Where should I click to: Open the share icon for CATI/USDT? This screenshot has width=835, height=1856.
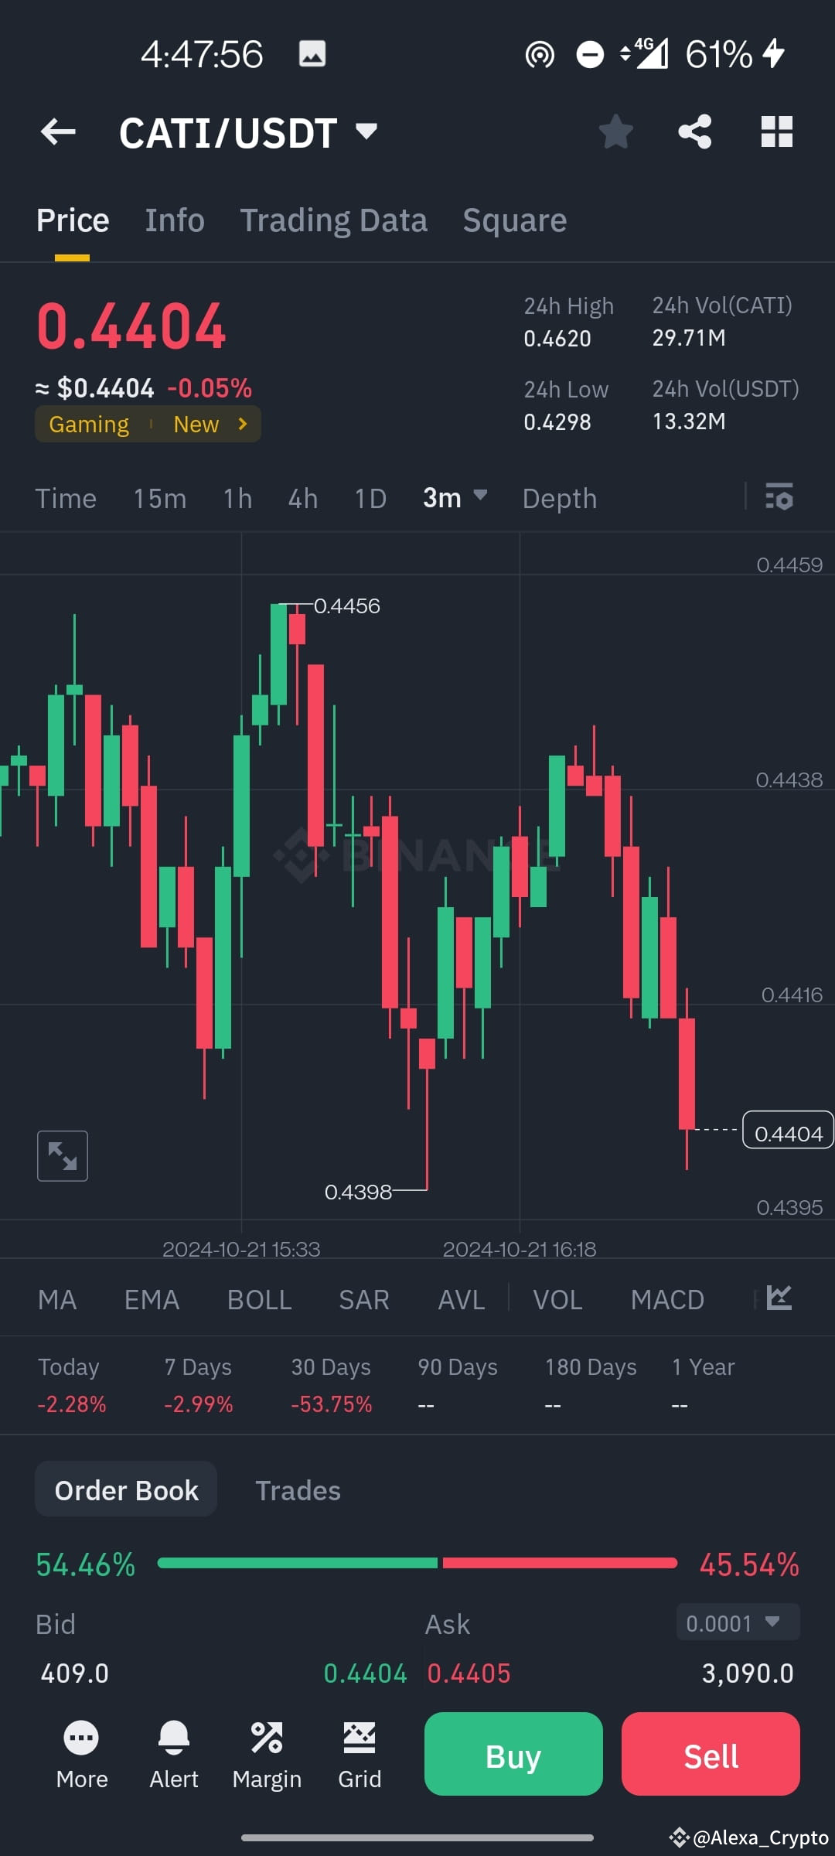point(694,131)
